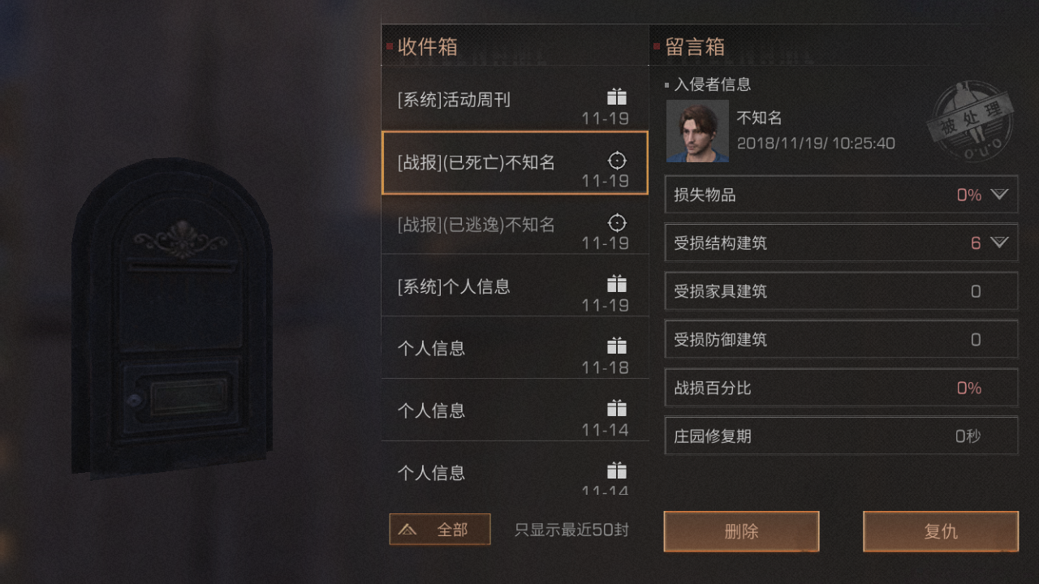The width and height of the screenshot is (1039, 584).
Task: Click the mailbox model on the left
Action: pyautogui.click(x=172, y=318)
